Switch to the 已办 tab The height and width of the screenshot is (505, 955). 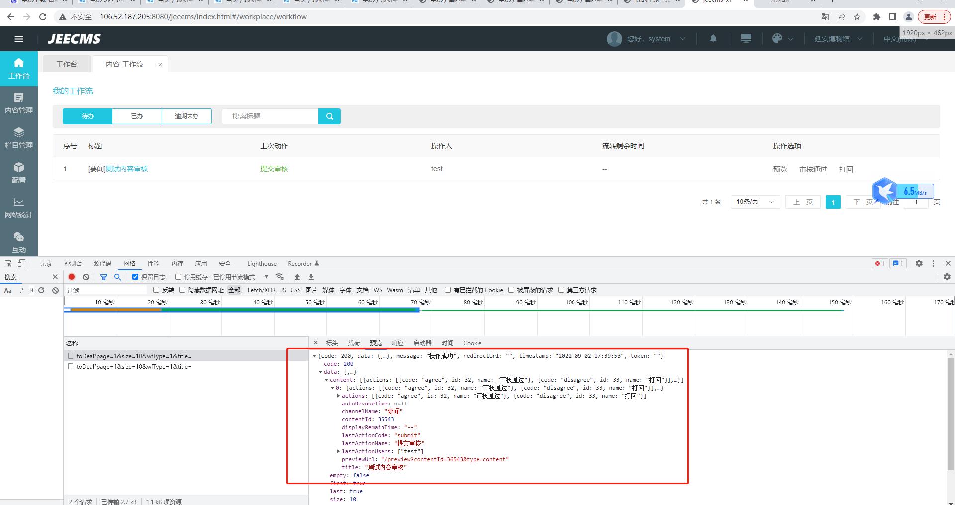[137, 116]
